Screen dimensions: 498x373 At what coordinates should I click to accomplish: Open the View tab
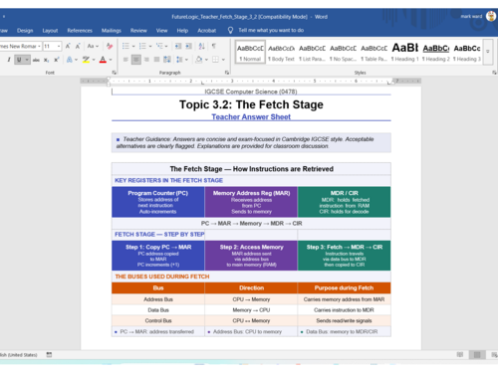161,31
